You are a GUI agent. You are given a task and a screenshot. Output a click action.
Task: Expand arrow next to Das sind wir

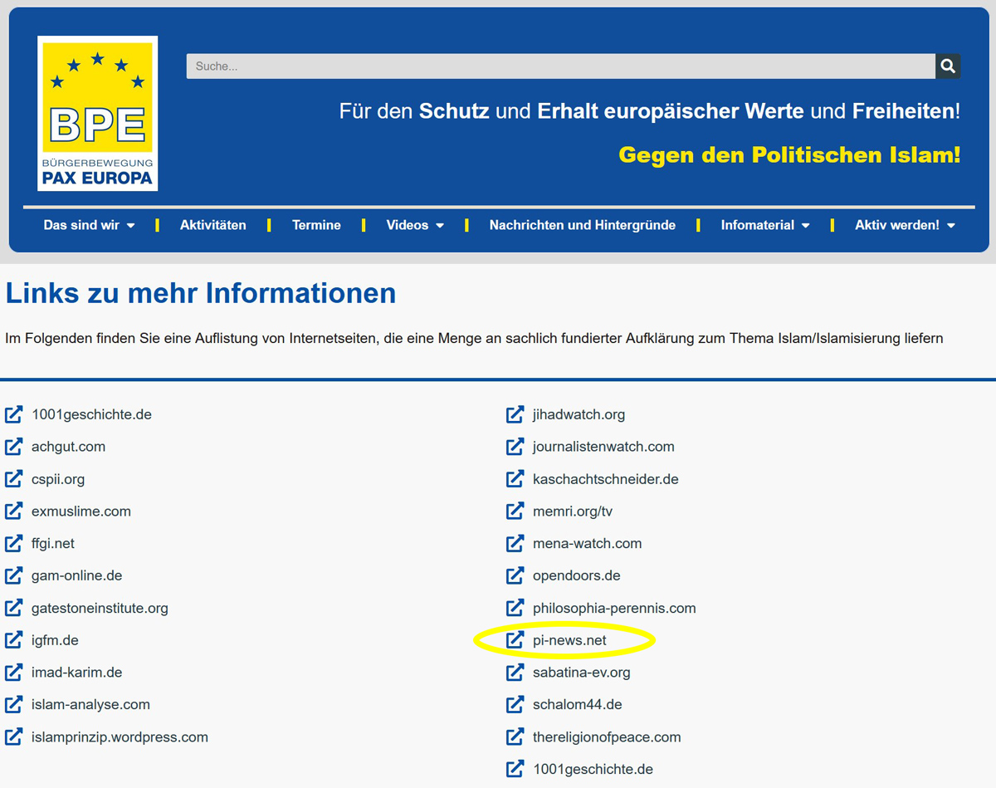tap(130, 226)
